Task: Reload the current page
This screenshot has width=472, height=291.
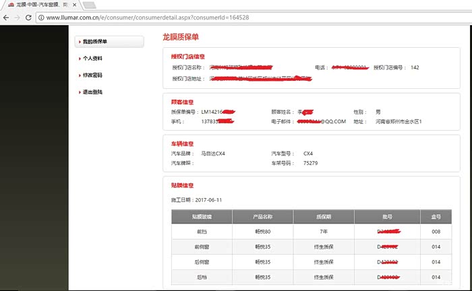Action: (30, 17)
